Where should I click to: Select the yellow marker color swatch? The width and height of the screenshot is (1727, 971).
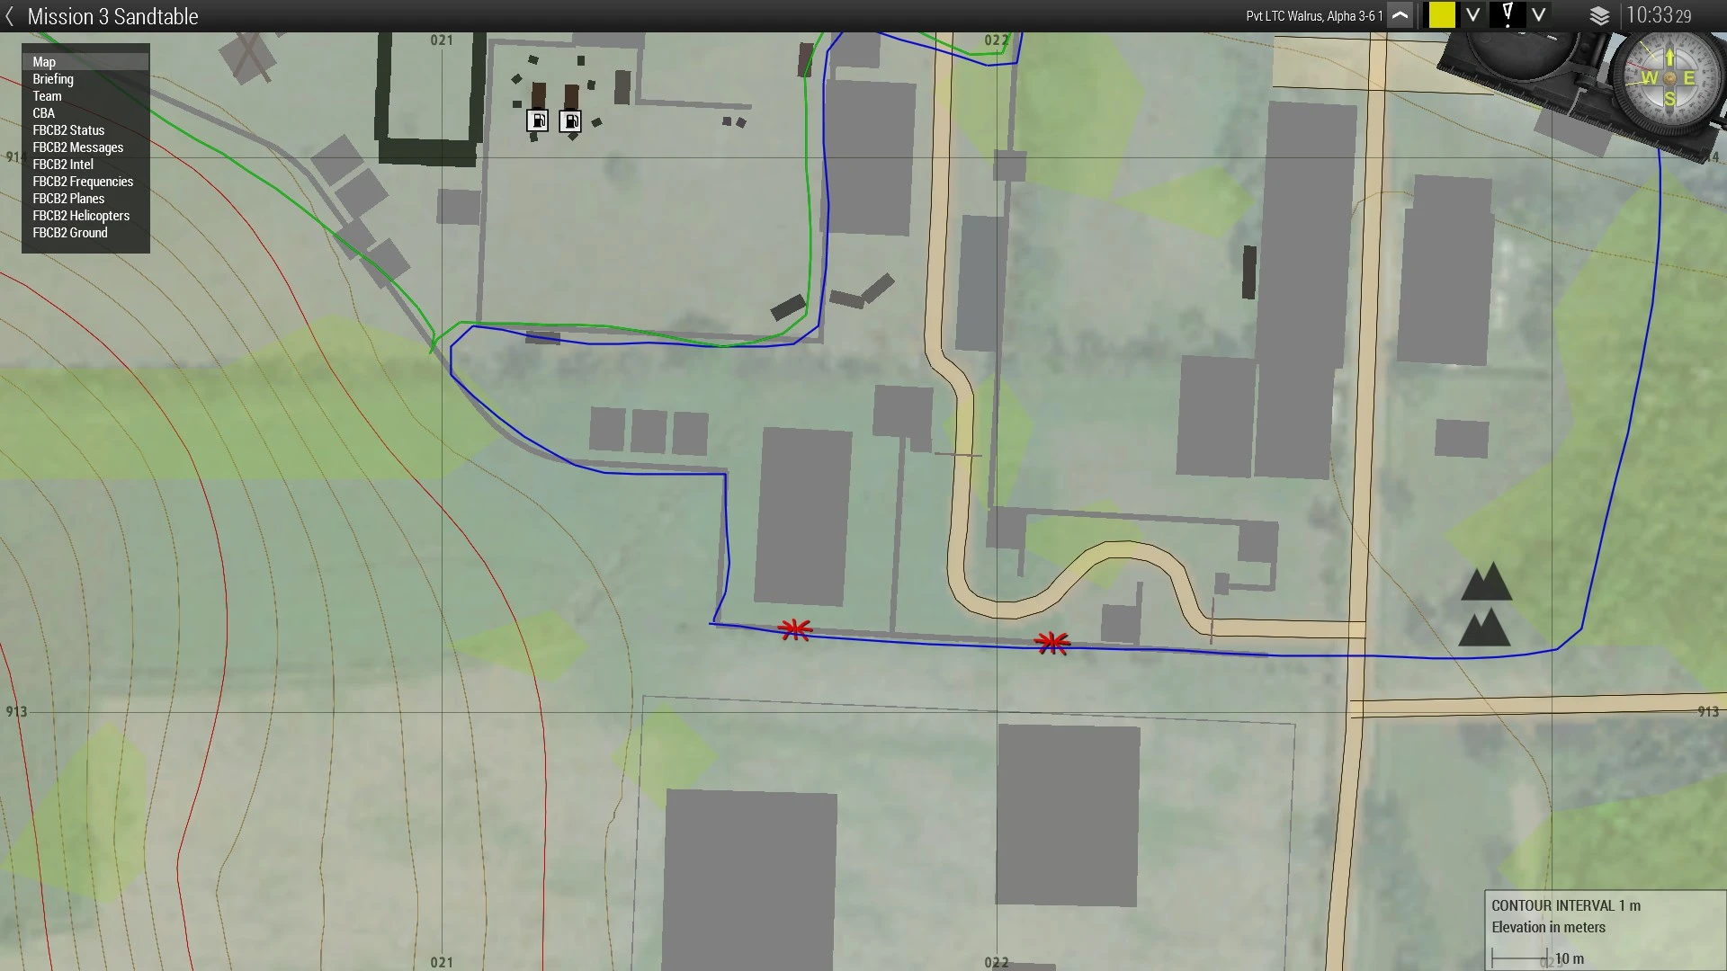click(1442, 15)
